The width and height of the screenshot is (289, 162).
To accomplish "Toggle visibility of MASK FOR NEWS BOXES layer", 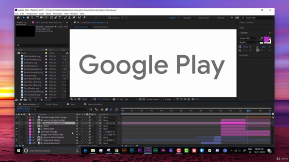I will [x=16, y=120].
